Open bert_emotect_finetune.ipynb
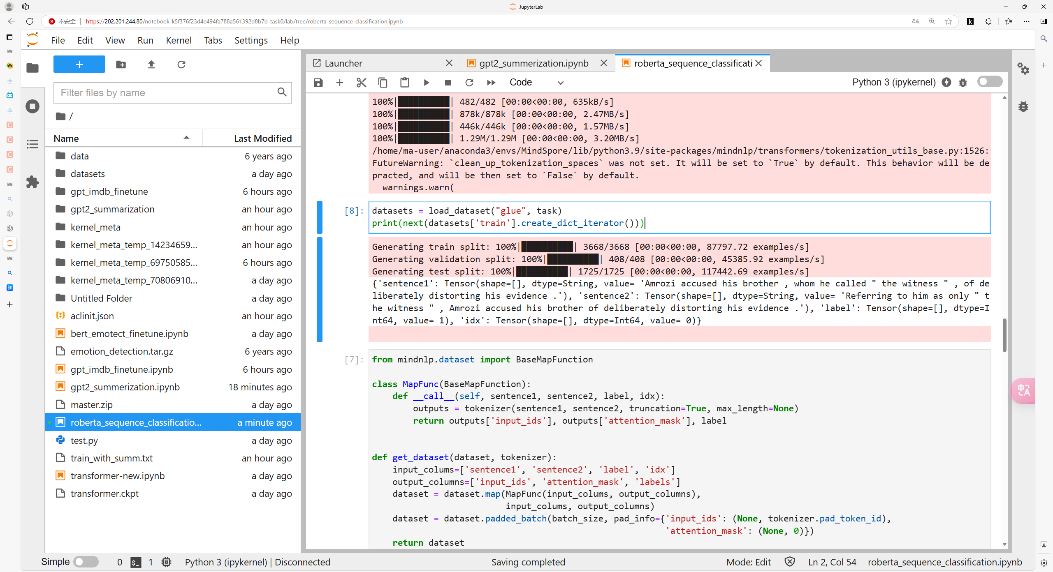 tap(173, 334)
